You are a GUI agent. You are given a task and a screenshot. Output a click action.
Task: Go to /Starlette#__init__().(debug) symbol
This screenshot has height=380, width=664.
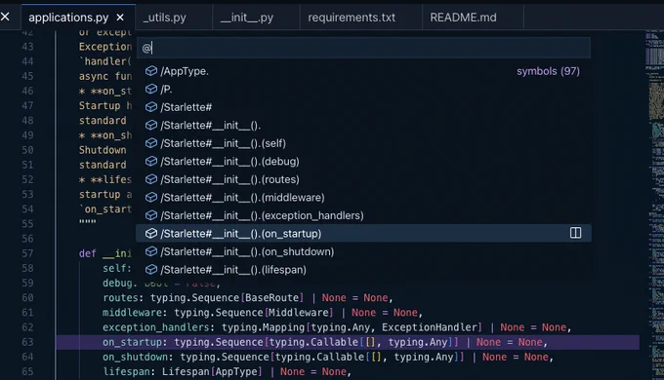coord(363,162)
